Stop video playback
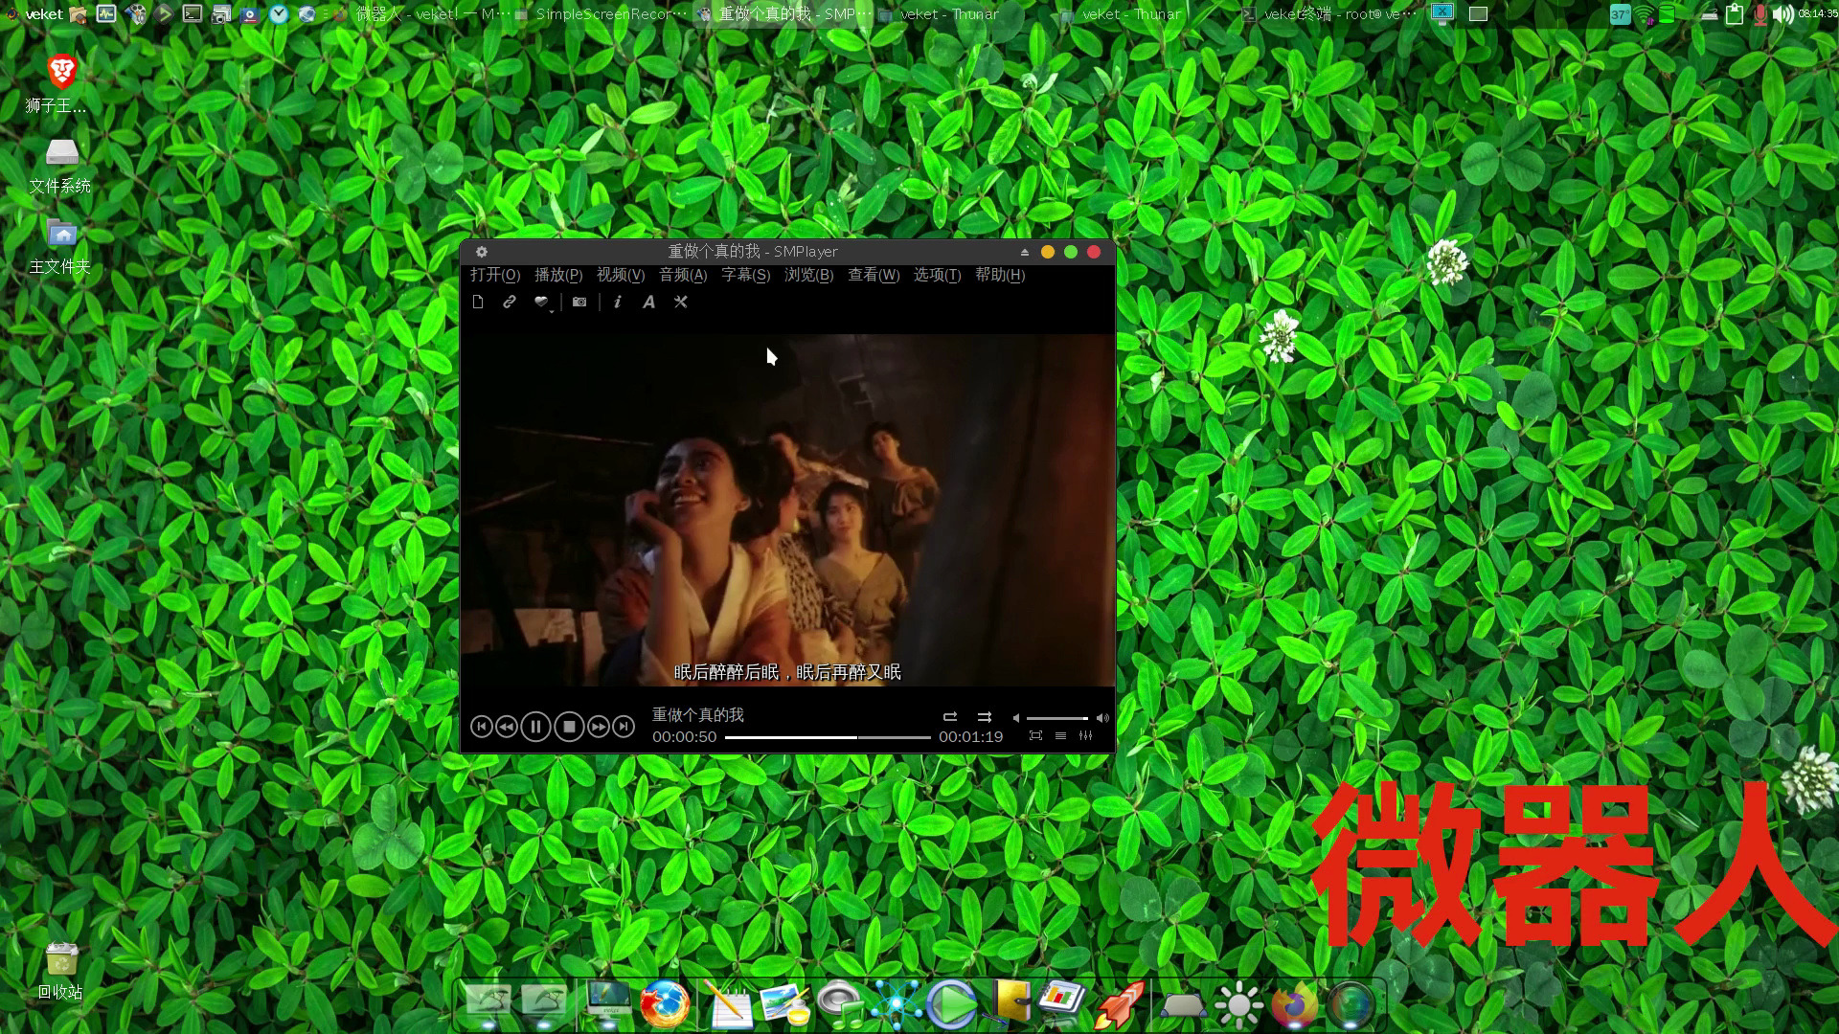Screen dimensions: 1839x1034 coord(569,727)
